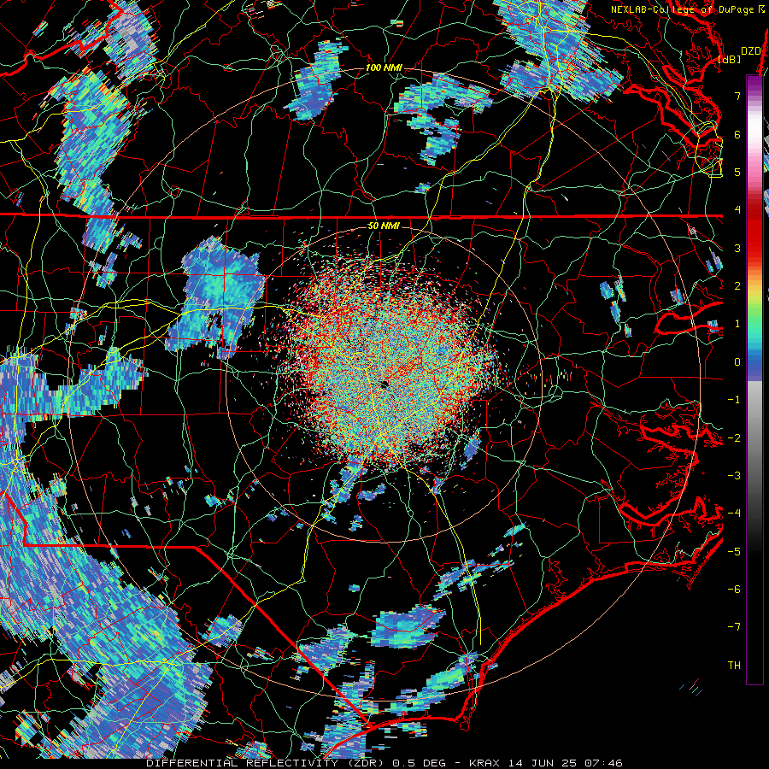769x769 pixels.
Task: Click the "0.5 DEG" elevation in caption
Action: pyautogui.click(x=420, y=763)
